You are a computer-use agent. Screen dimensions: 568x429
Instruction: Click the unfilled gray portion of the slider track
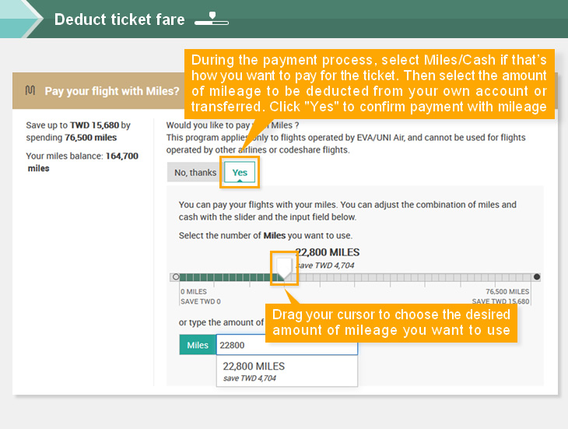tap(411, 277)
